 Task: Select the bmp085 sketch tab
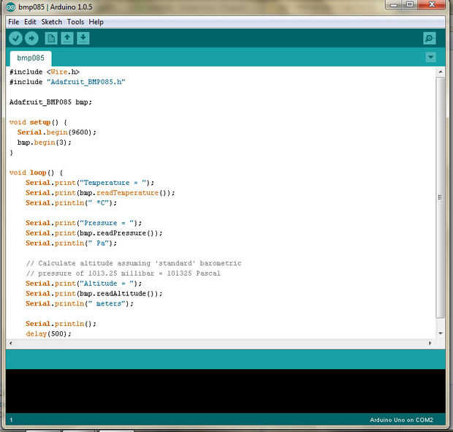pos(31,58)
